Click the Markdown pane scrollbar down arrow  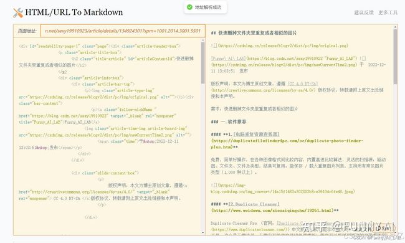click(395, 232)
